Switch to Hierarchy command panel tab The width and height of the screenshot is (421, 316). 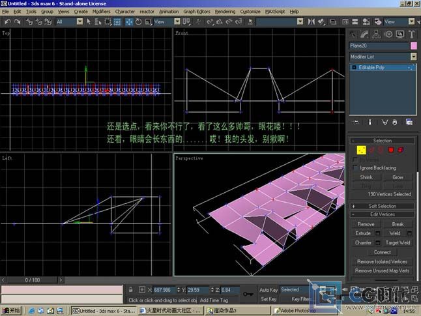(x=376, y=35)
